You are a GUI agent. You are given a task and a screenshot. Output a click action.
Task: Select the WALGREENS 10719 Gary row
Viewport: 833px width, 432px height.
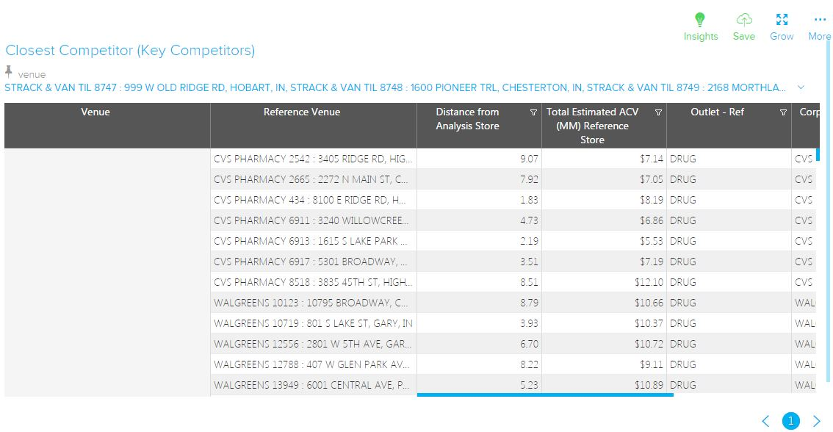click(313, 323)
